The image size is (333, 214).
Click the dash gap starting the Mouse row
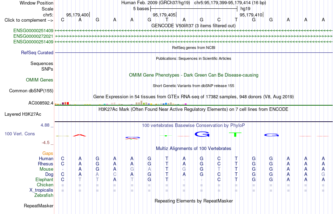tap(62, 169)
